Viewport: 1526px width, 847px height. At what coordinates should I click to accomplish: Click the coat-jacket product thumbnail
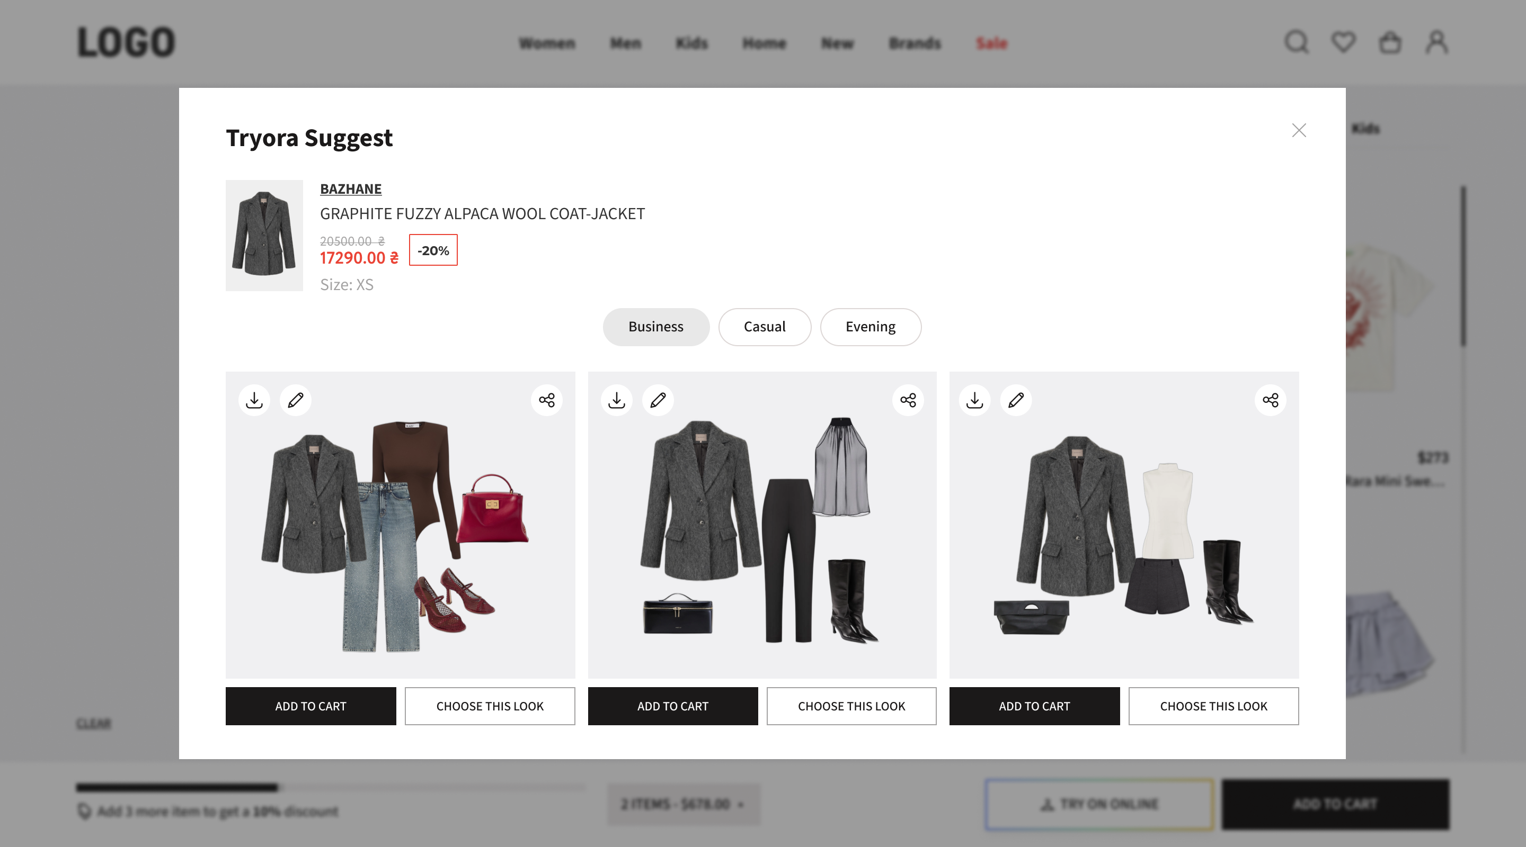pyautogui.click(x=264, y=235)
